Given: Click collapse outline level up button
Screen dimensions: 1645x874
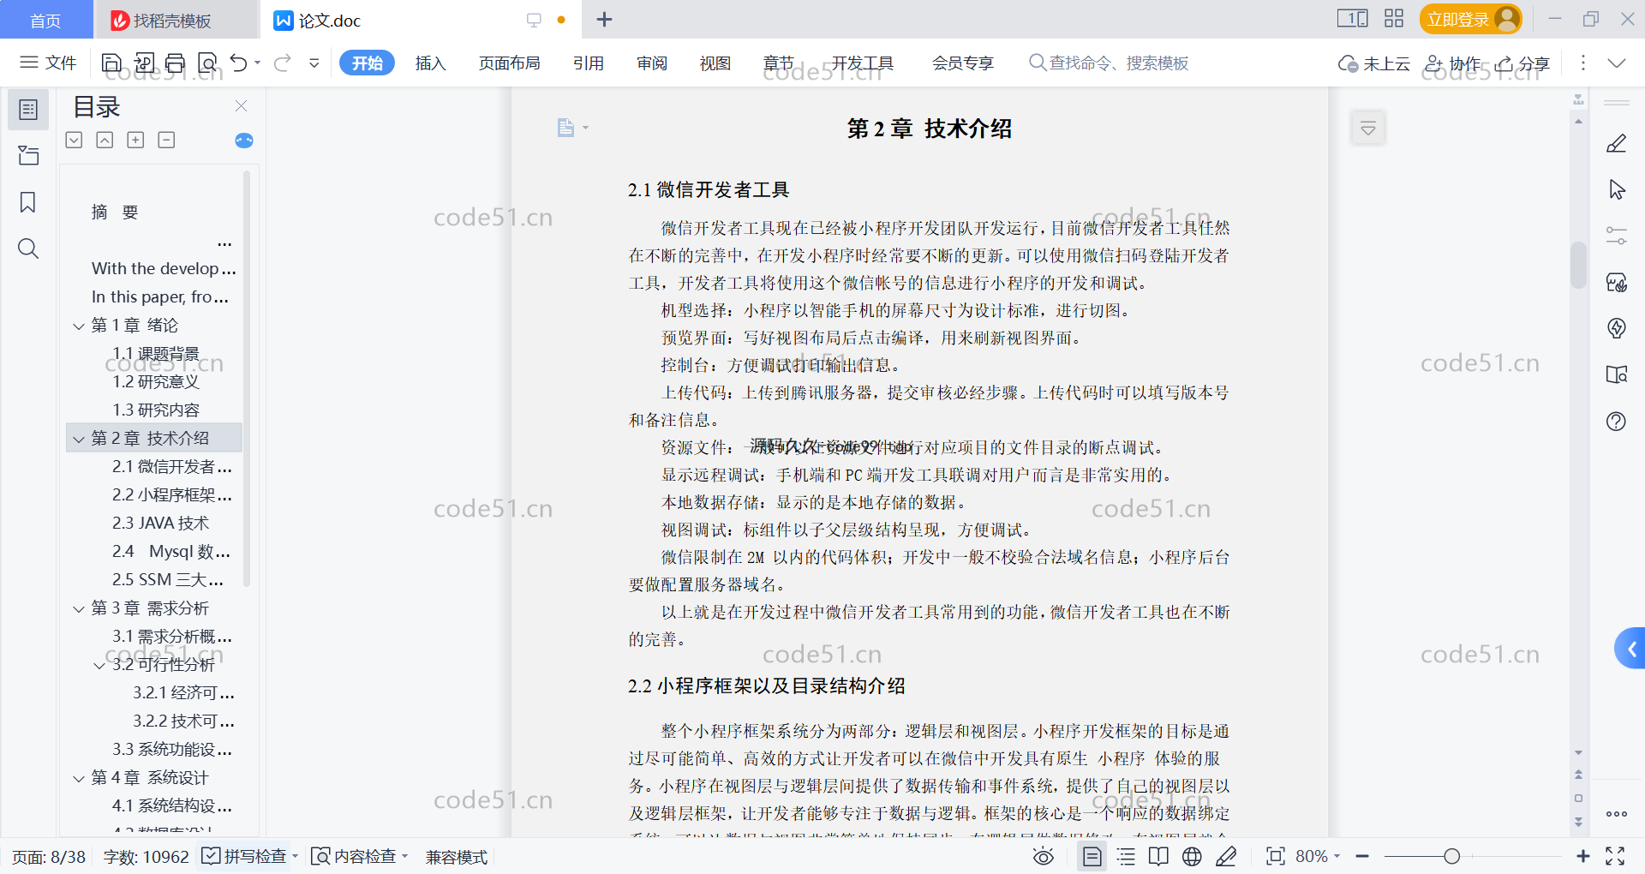Looking at the screenshot, I should click(x=105, y=140).
